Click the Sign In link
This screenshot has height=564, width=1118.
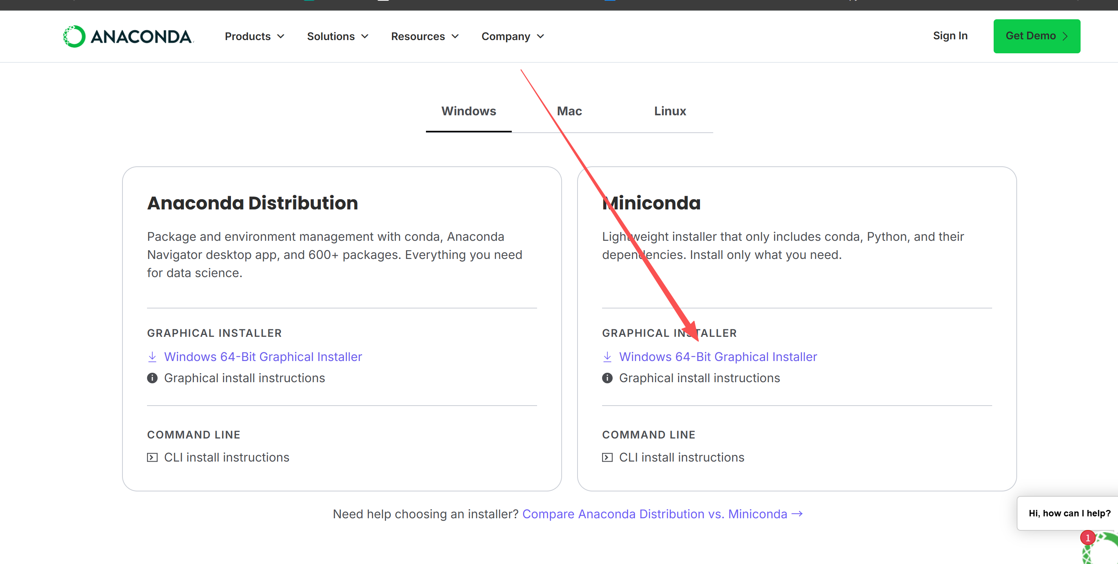tap(949, 36)
